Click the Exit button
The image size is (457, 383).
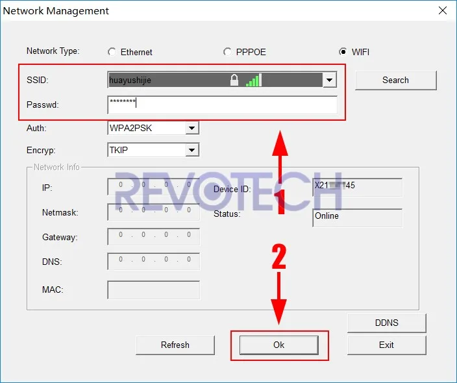point(386,345)
